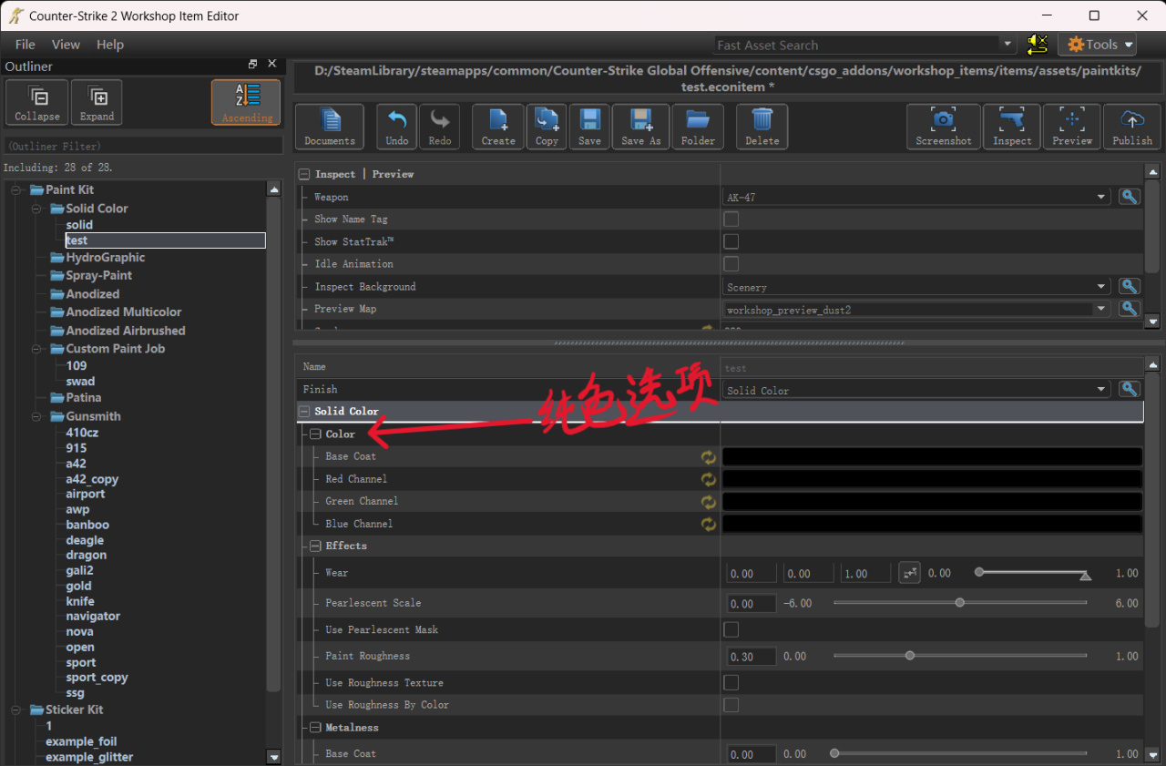Collapse the Inspect | Preview section

[x=303, y=174]
